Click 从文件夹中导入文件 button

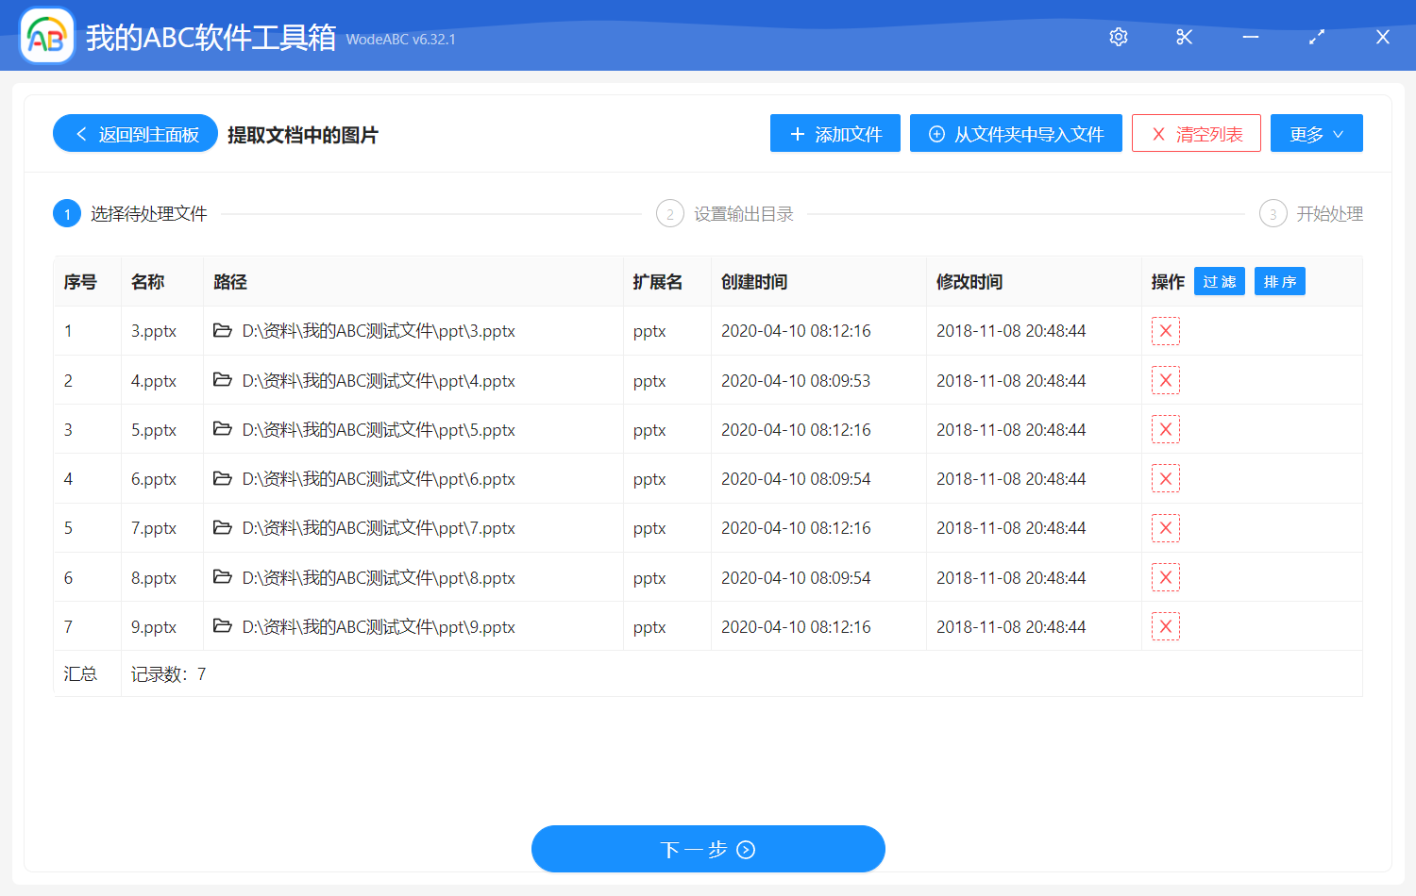coord(1016,134)
